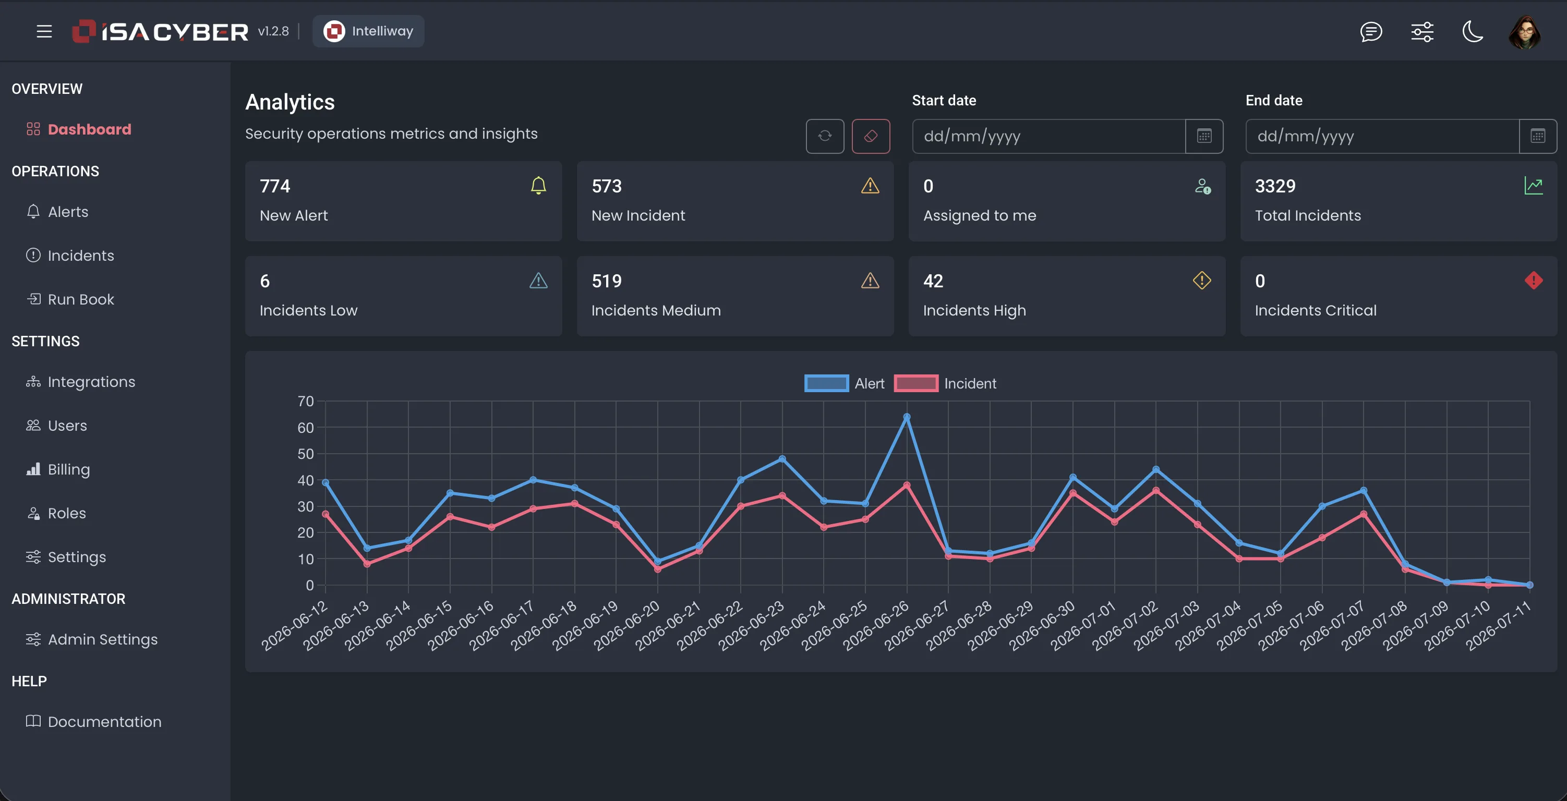
Task: Open the Start date calendar picker
Action: pos(1204,136)
